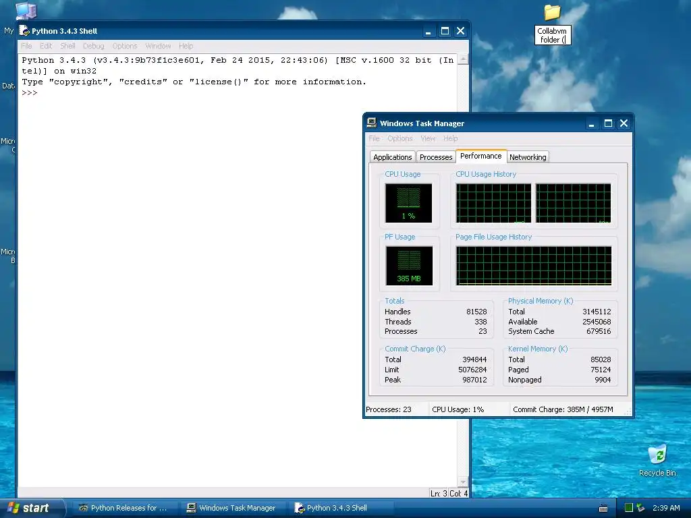
Task: Click the Threads value 338
Action: pos(480,322)
